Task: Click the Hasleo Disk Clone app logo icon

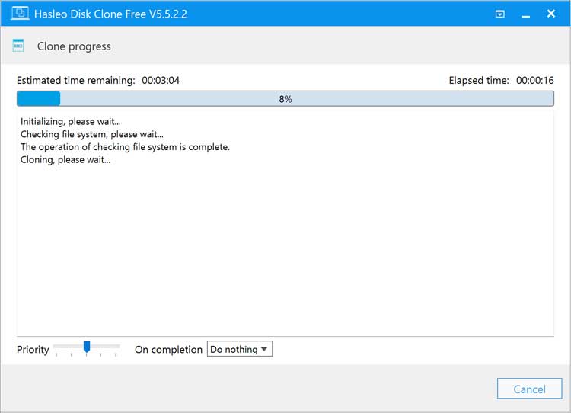Action: coord(20,14)
